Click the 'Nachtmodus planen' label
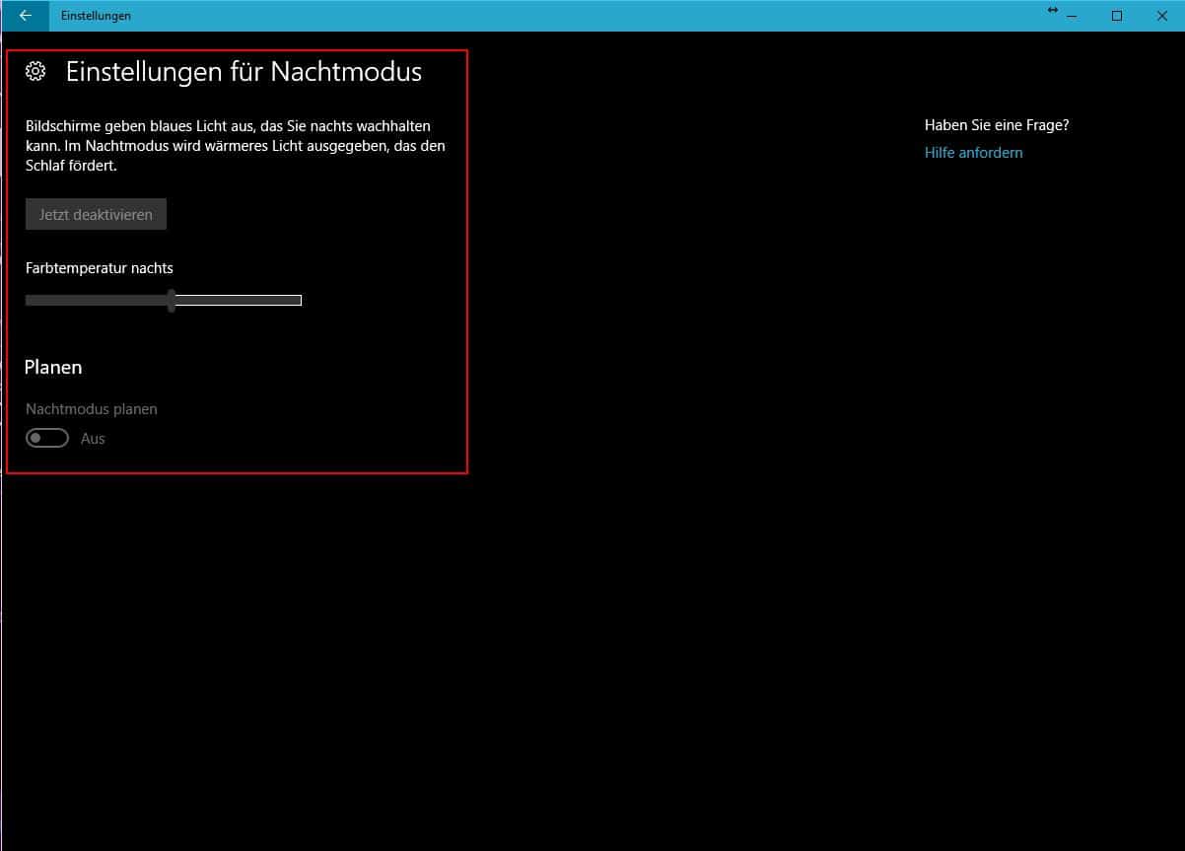Image resolution: width=1185 pixels, height=851 pixels. point(92,408)
